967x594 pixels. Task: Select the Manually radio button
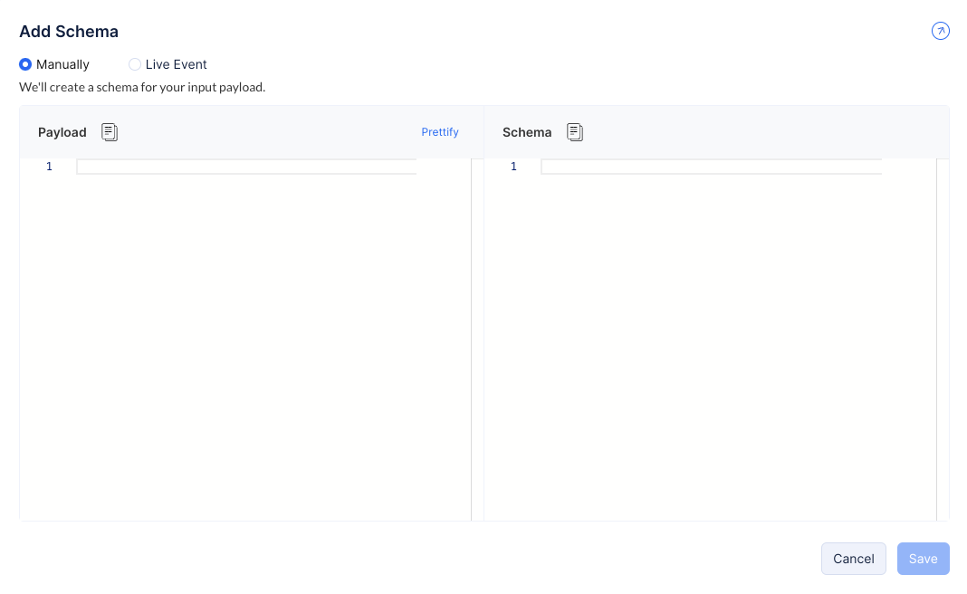(25, 64)
